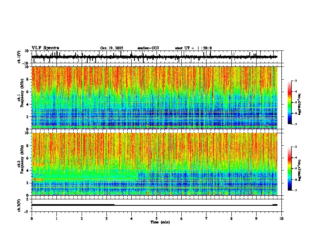Click the "start UT = 1:30:0" text
This screenshot has height=245, width=317.
coord(193,48)
